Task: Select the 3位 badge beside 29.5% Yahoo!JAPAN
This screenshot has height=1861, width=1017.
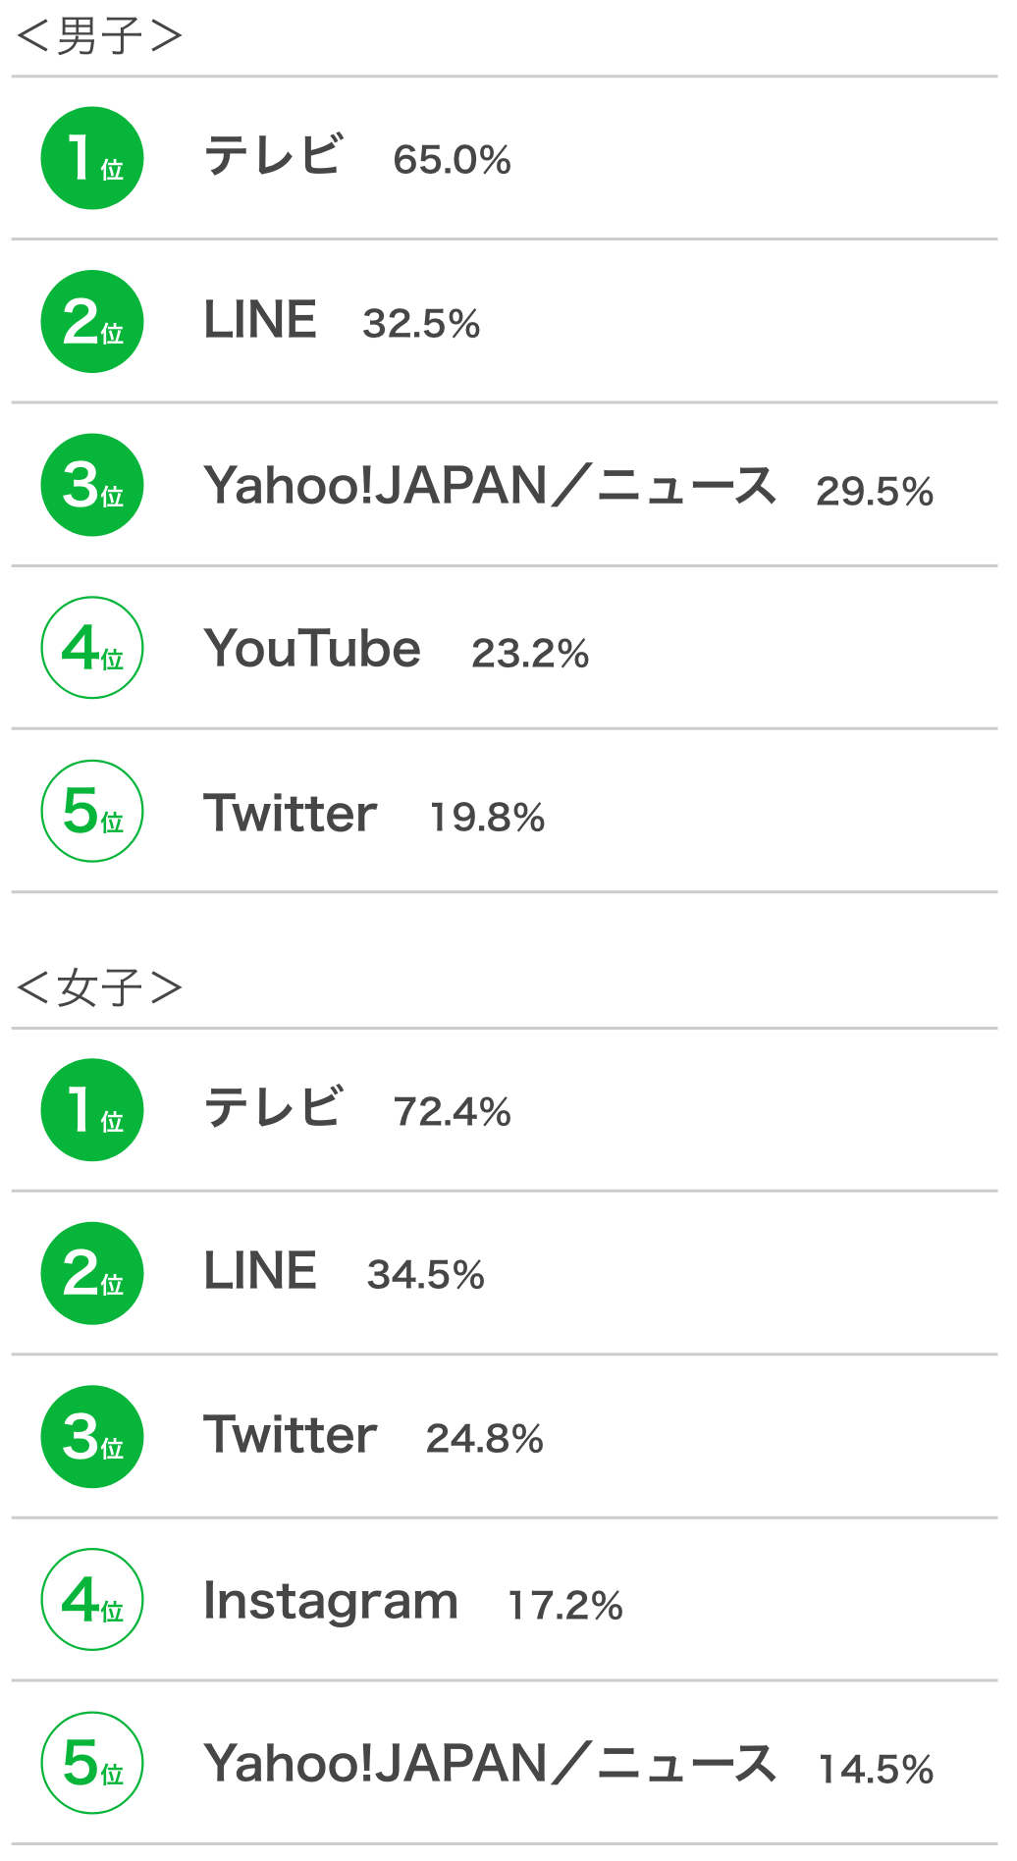Action: coord(92,485)
